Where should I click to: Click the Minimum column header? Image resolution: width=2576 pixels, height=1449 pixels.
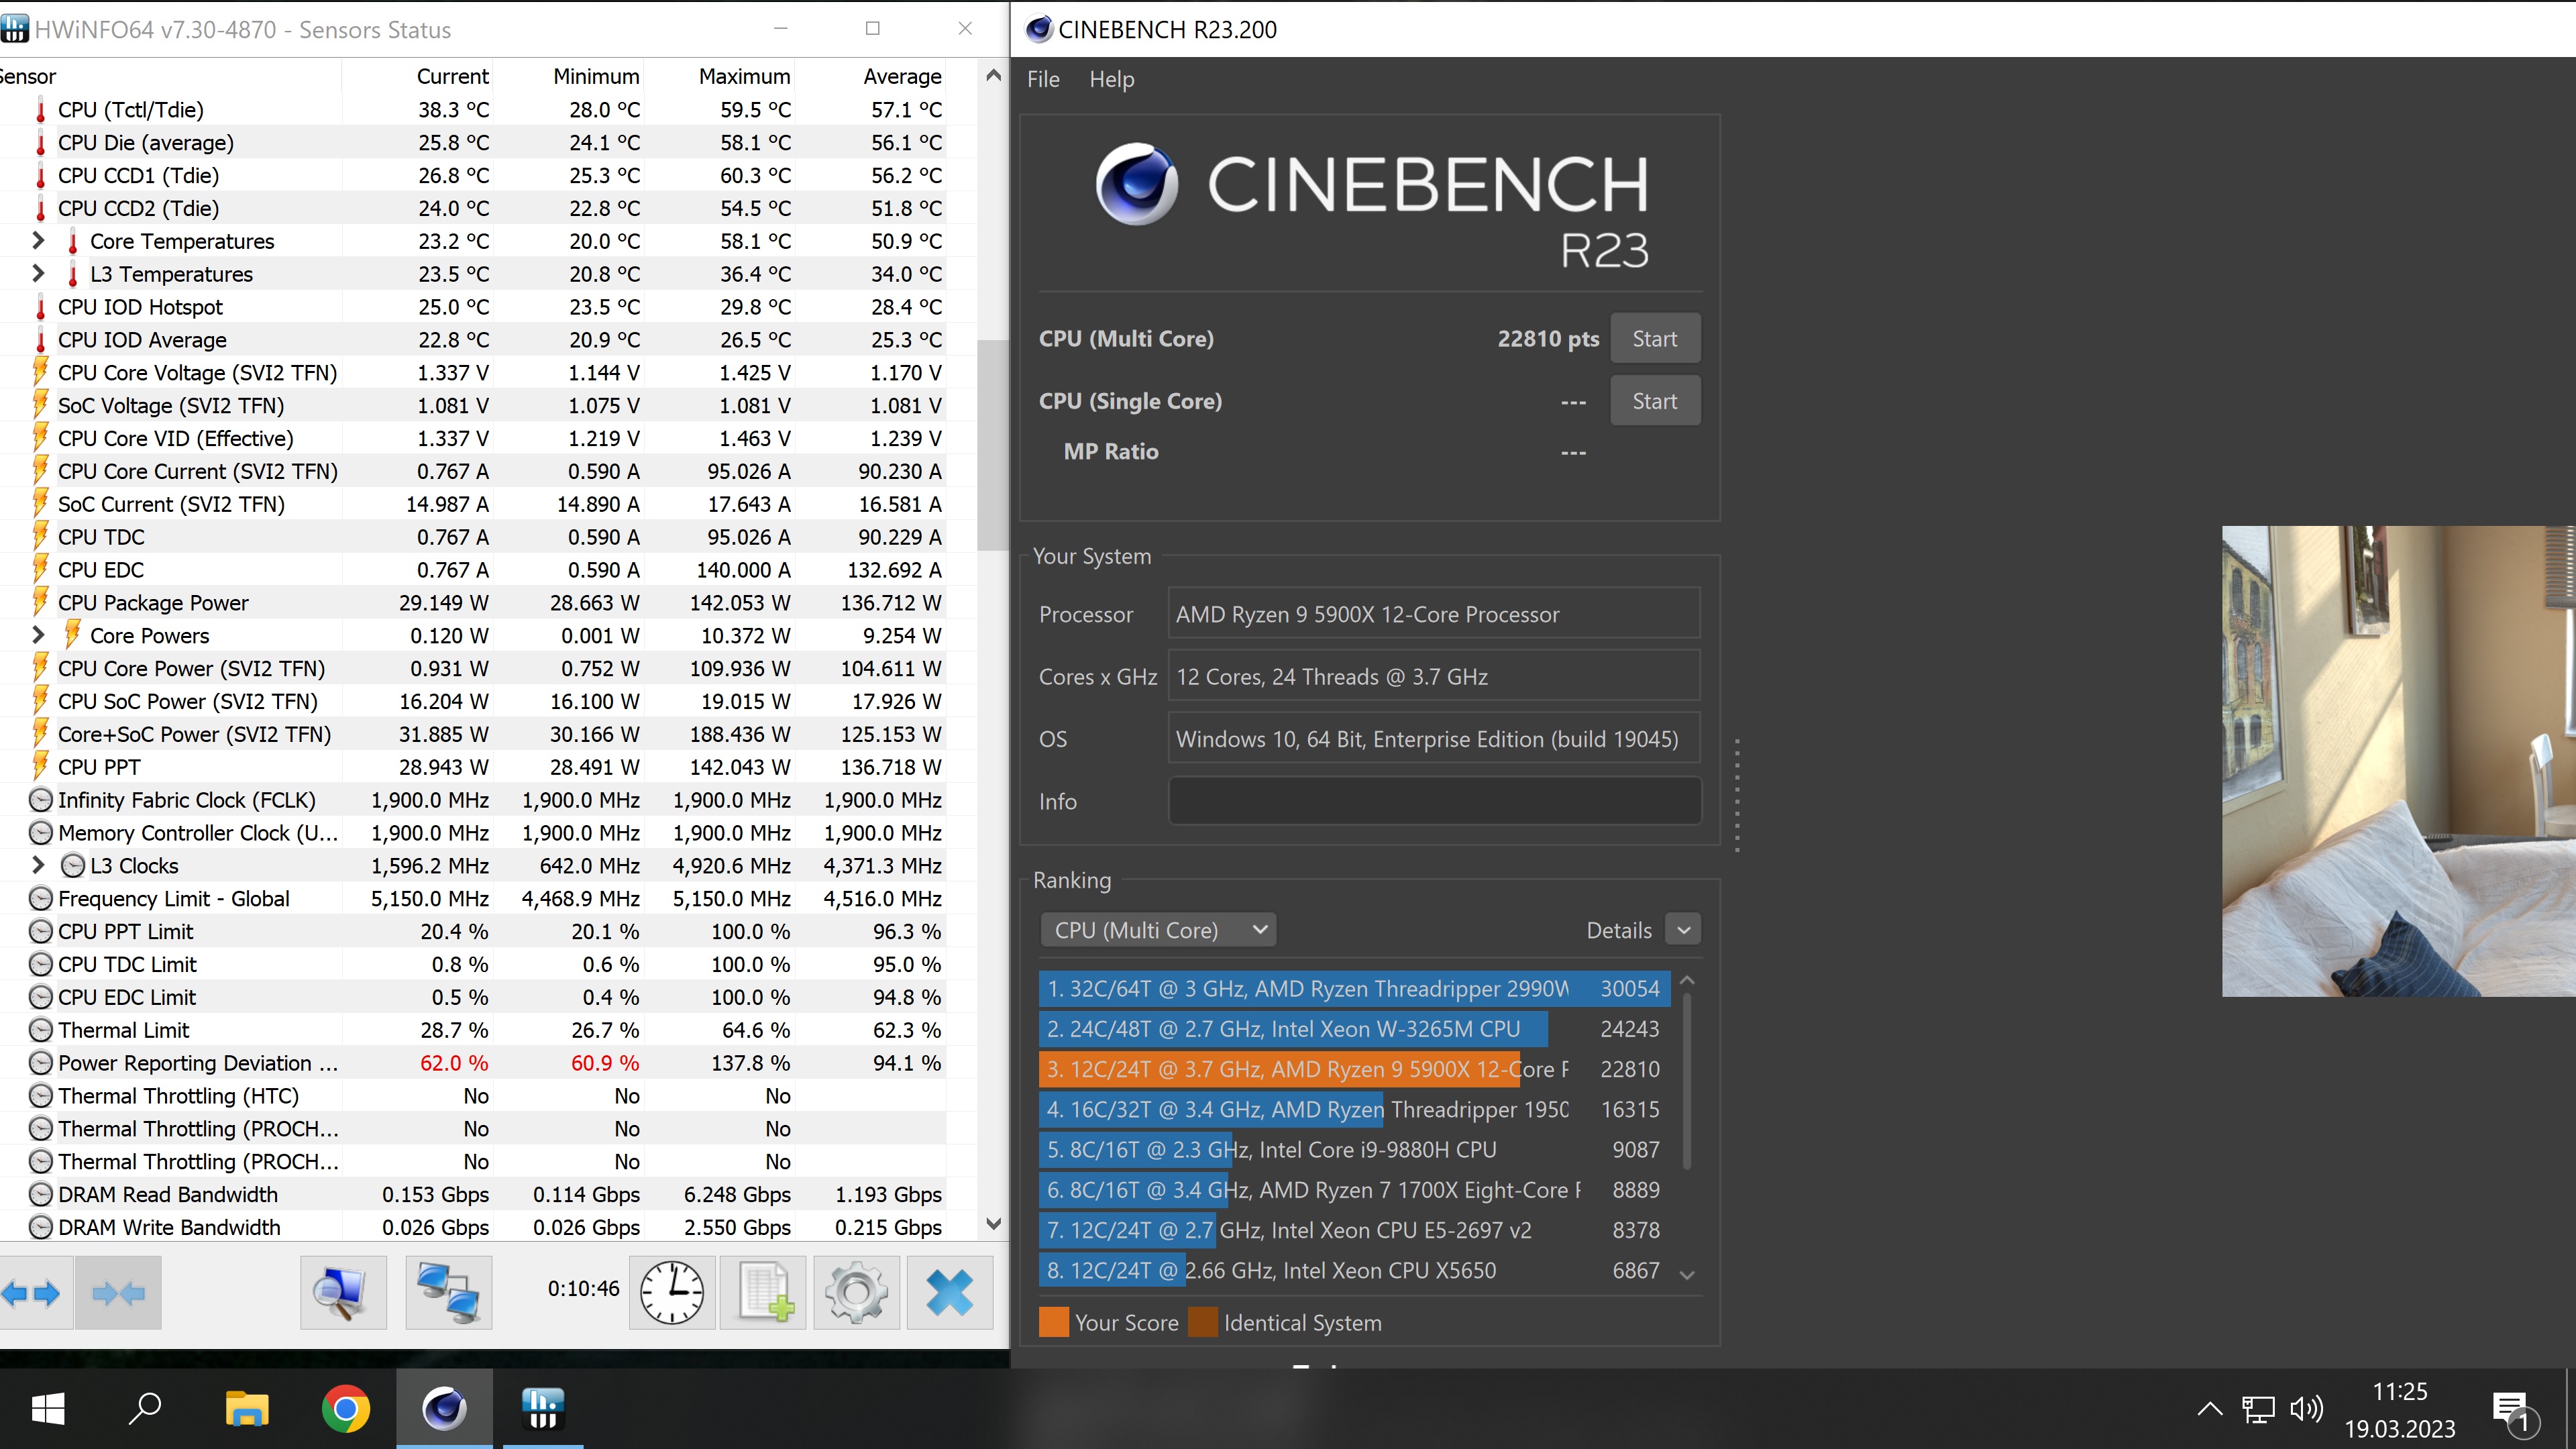click(596, 76)
